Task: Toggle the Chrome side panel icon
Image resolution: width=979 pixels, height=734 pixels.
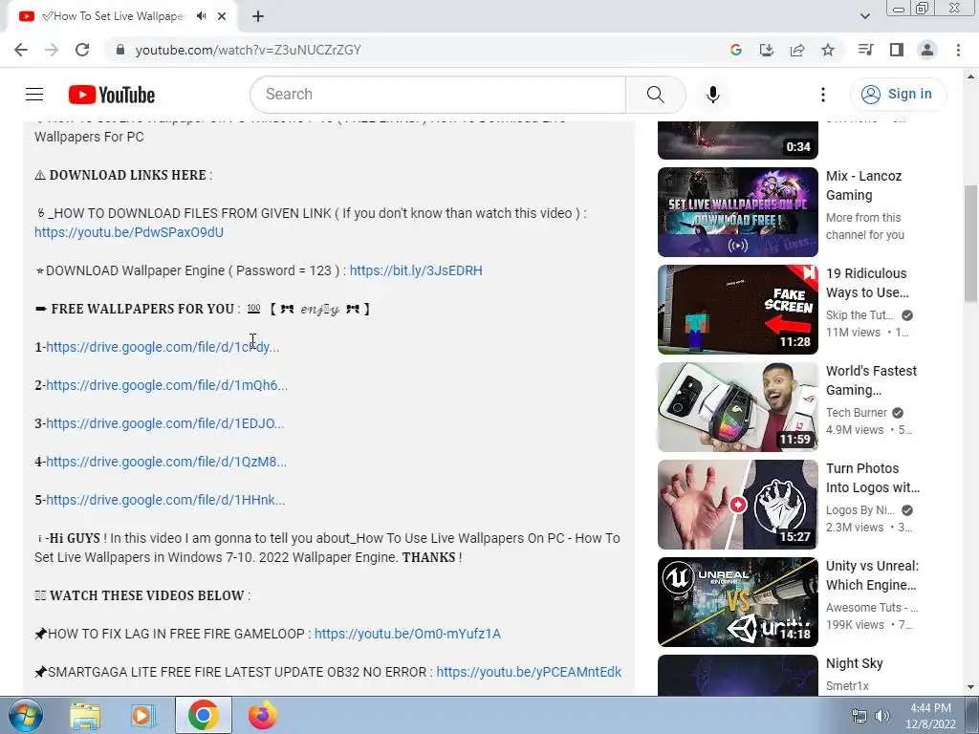Action: (x=897, y=50)
